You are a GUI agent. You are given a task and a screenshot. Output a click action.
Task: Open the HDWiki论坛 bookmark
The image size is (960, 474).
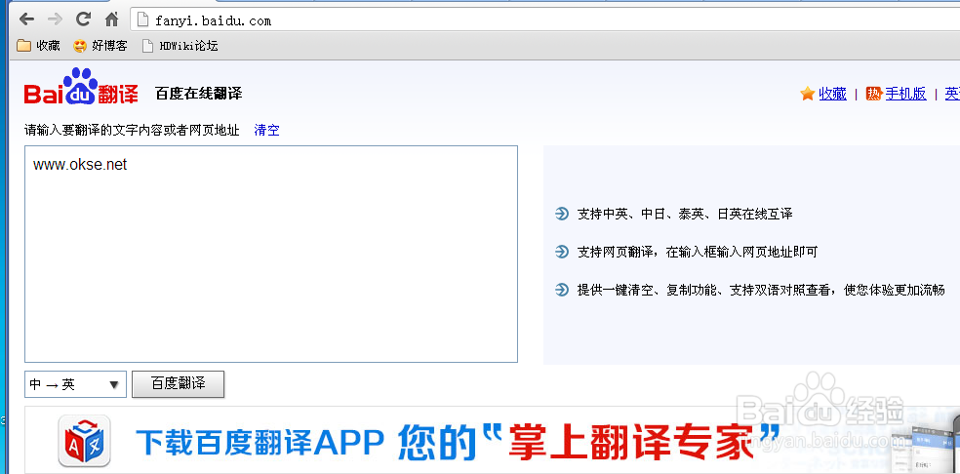tap(180, 45)
